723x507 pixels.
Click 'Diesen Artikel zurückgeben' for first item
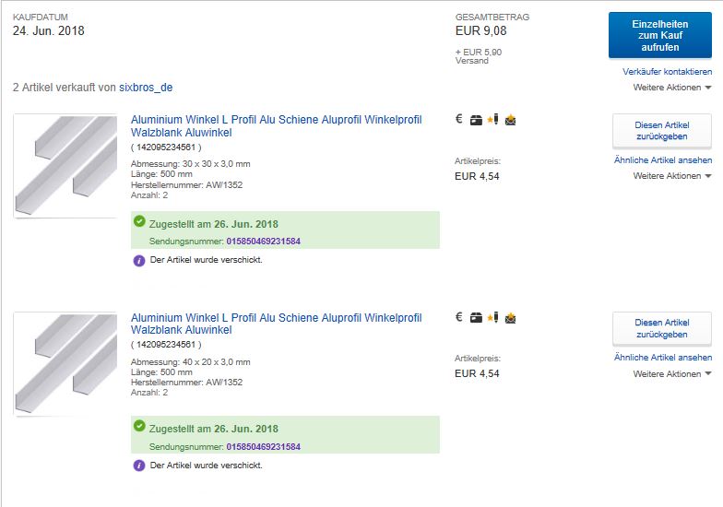[662, 131]
